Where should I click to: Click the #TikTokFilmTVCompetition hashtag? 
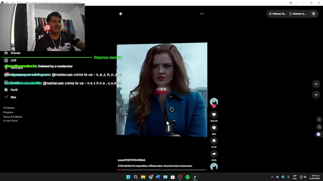point(133,166)
